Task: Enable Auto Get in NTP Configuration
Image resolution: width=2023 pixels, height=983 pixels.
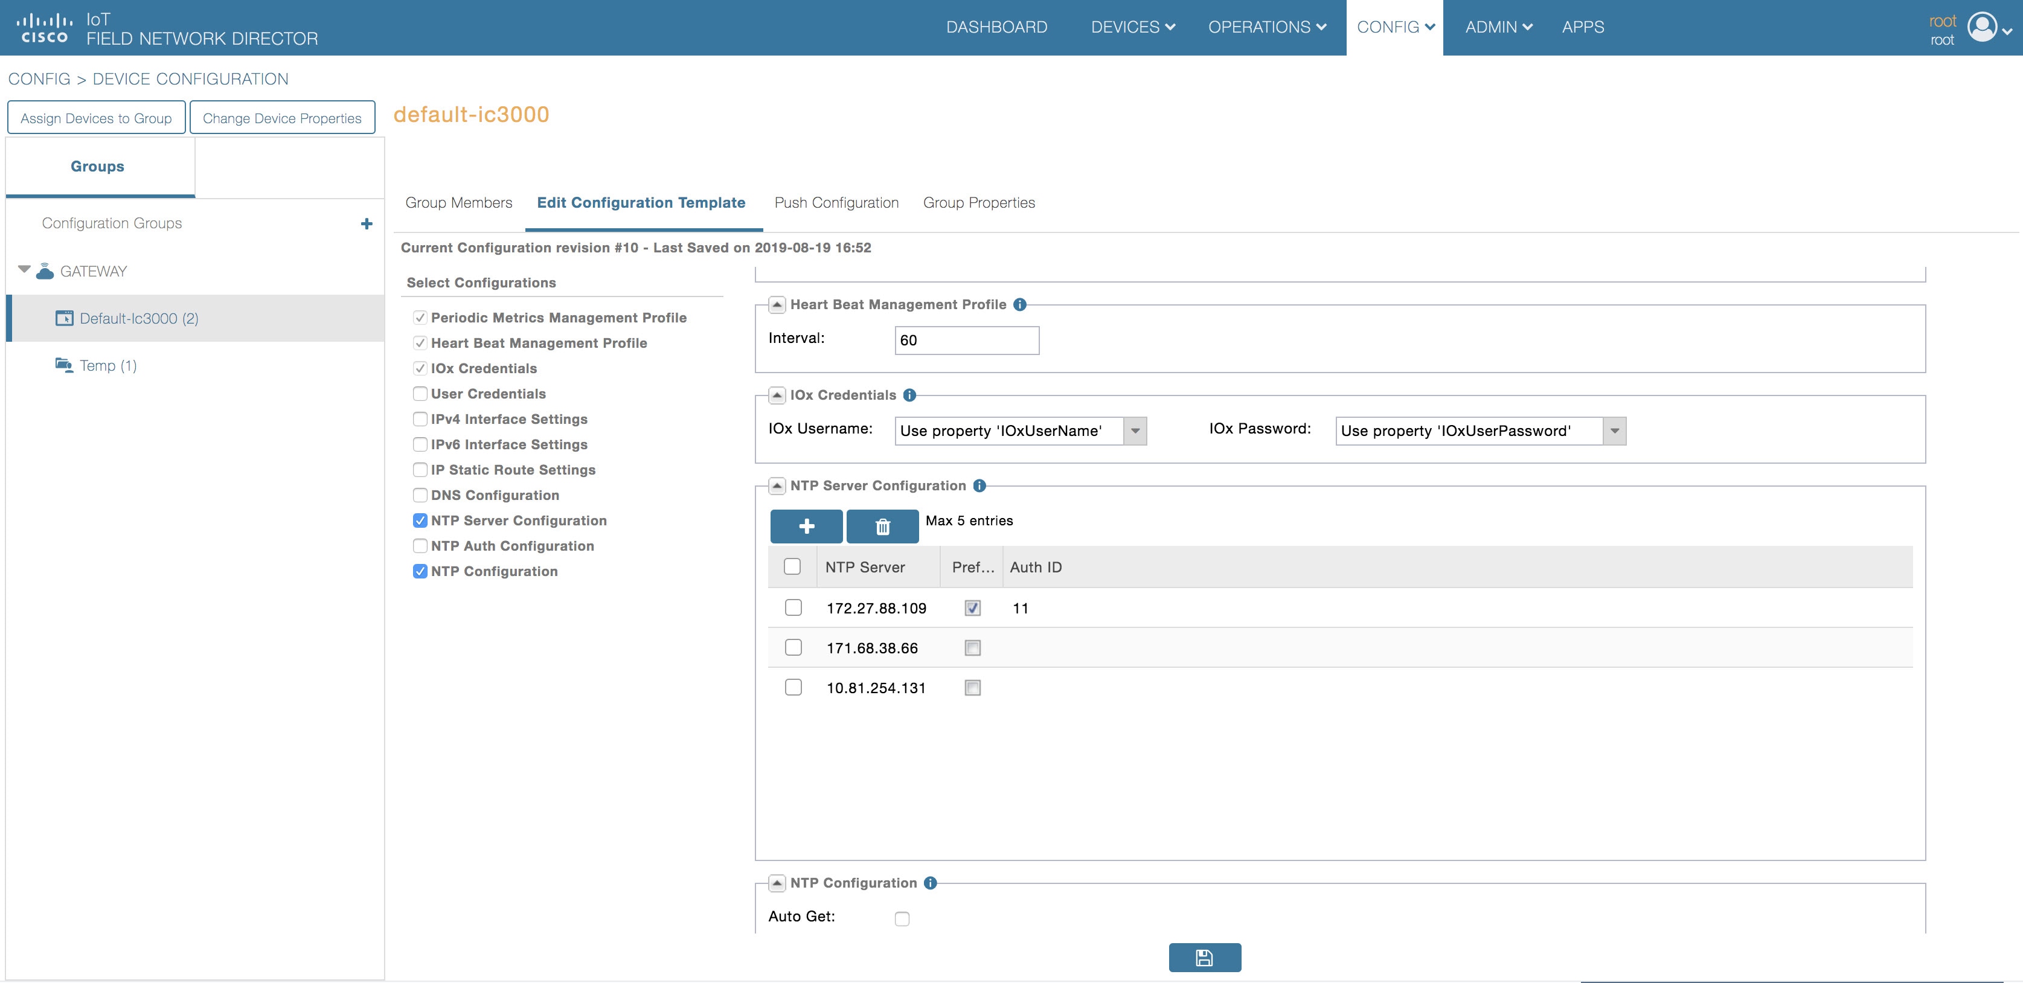Action: (x=901, y=917)
